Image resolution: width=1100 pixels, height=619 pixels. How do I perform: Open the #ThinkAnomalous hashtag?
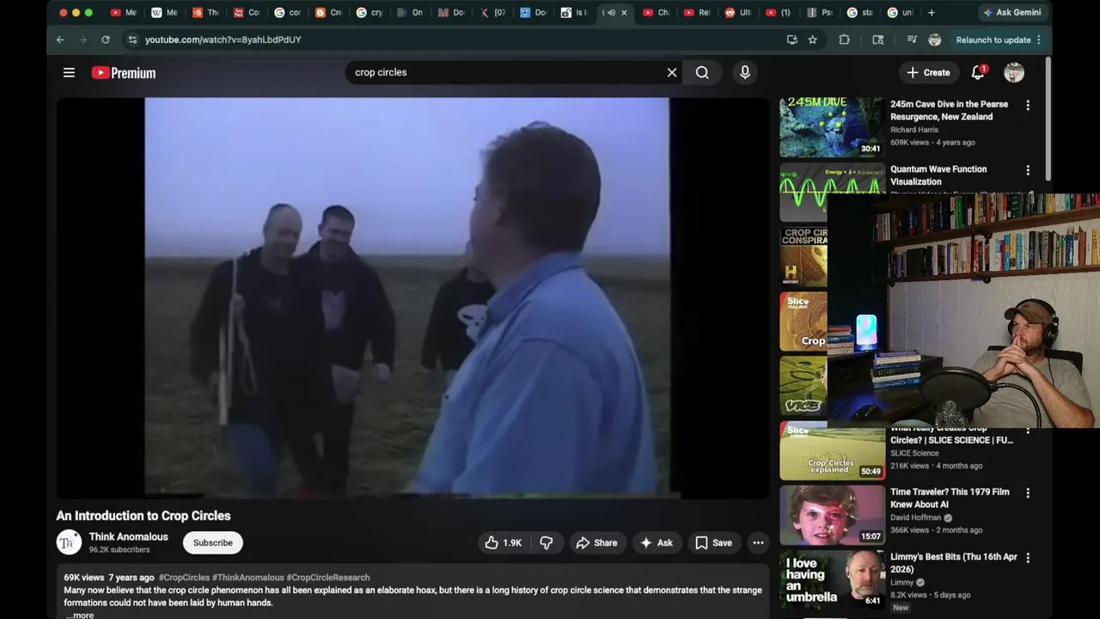click(248, 578)
